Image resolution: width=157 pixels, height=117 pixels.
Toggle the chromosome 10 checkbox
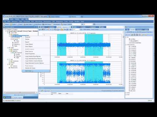point(130,63)
